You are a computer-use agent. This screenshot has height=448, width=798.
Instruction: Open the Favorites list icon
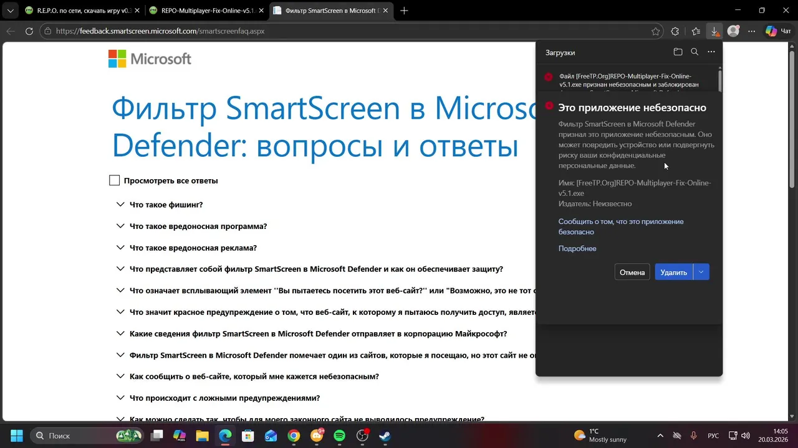point(696,31)
